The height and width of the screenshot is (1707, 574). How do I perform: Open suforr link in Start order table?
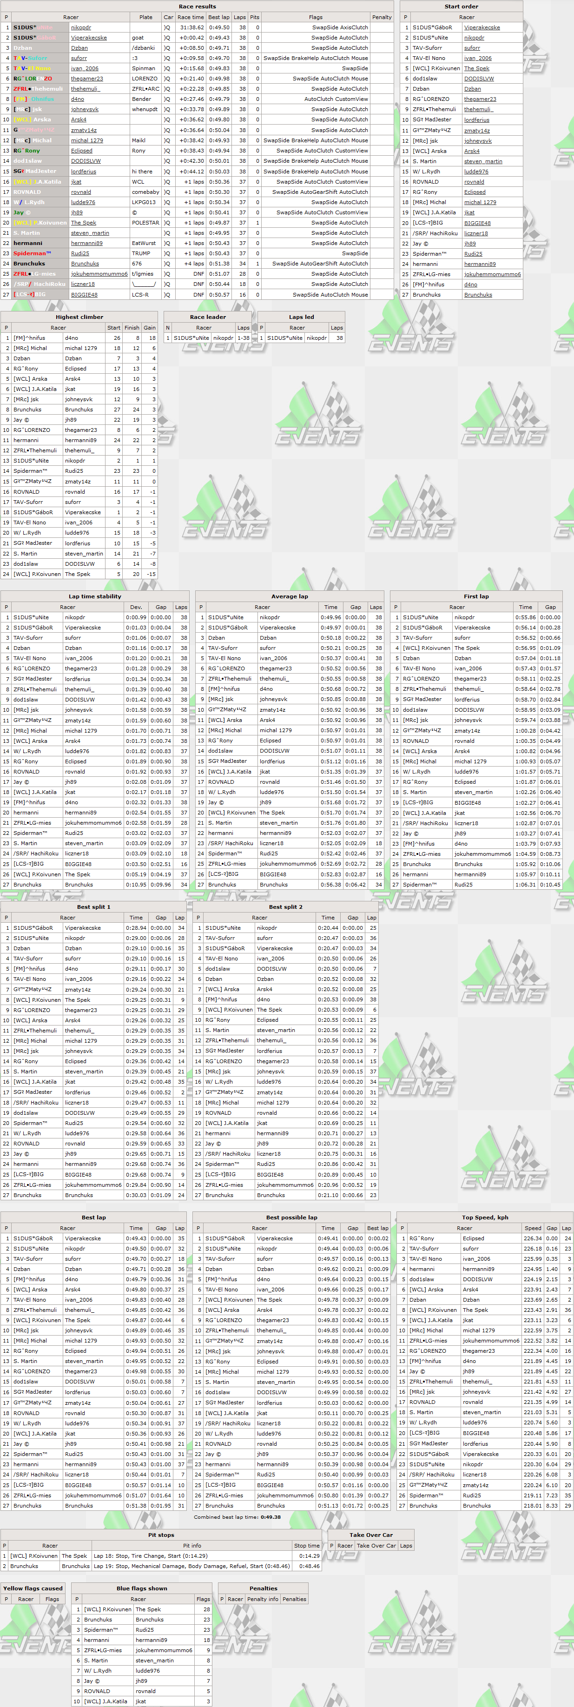(x=472, y=48)
